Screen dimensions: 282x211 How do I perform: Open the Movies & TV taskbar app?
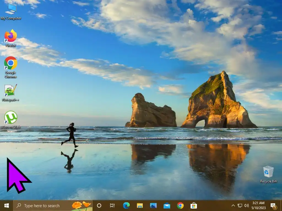coord(153,206)
